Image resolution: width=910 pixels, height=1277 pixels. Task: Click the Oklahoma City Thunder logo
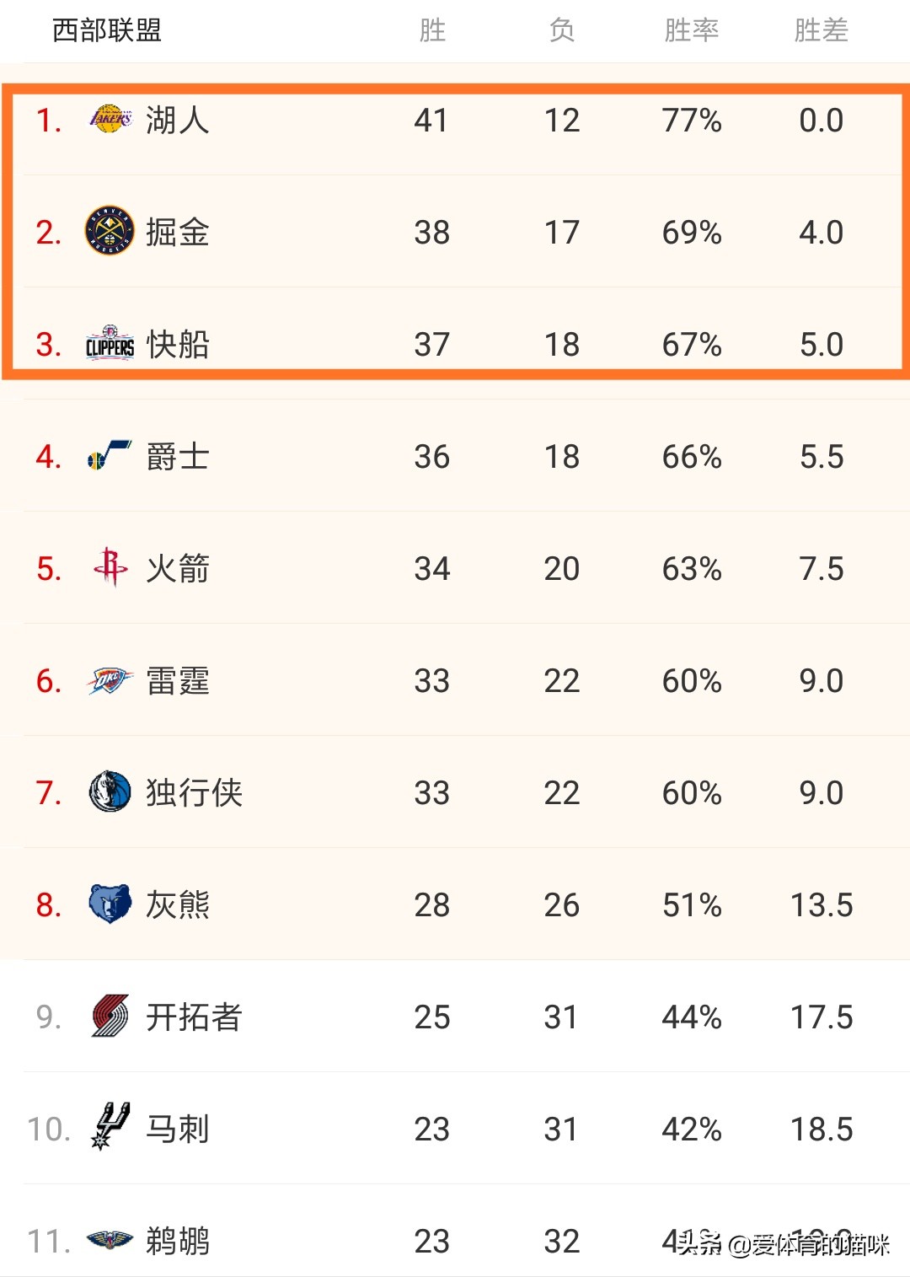point(110,680)
